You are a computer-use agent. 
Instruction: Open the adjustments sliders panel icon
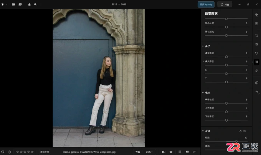pos(256,44)
